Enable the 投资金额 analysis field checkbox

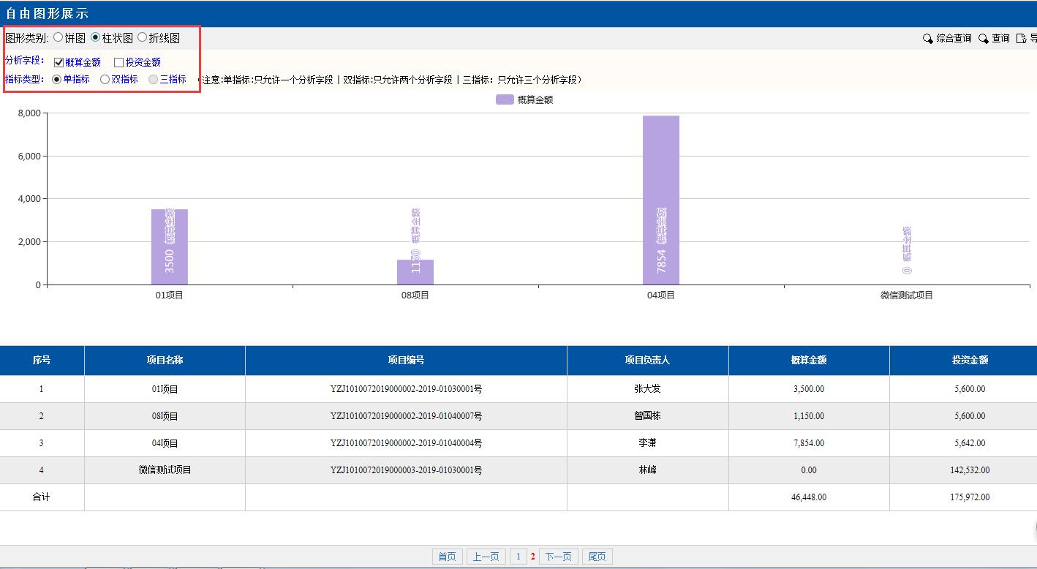pos(118,63)
